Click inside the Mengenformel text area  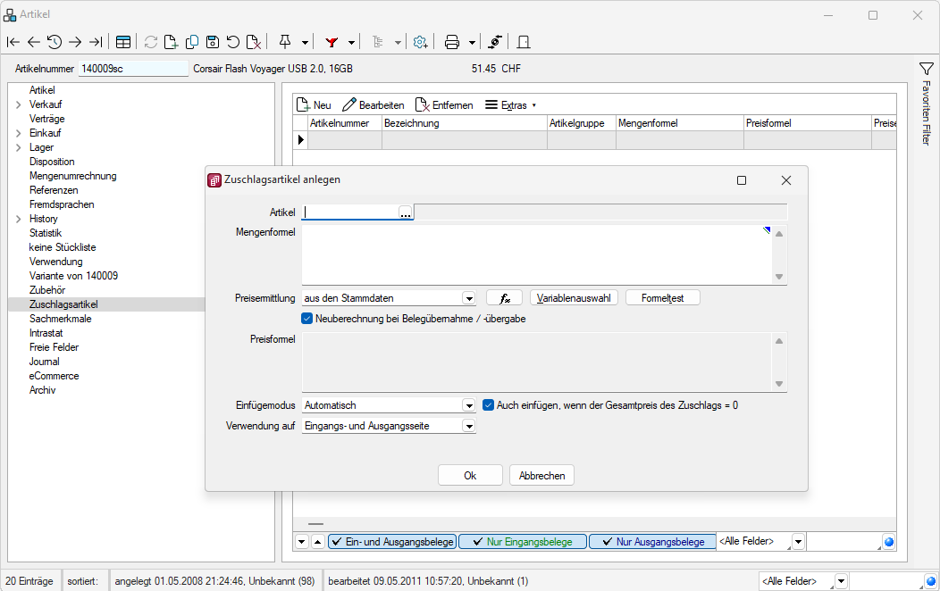point(537,254)
